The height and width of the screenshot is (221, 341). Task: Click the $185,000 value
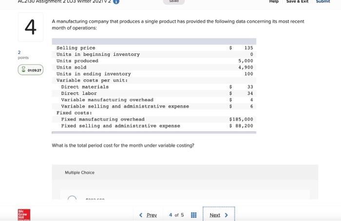click(241, 119)
